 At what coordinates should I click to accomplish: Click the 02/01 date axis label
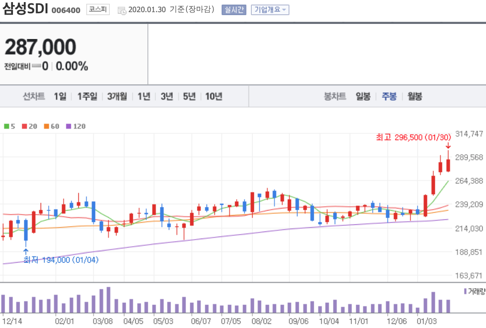(x=65, y=321)
